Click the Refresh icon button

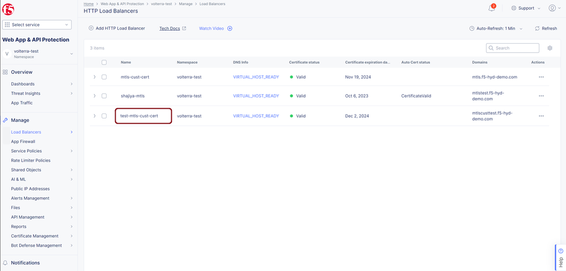pos(537,28)
